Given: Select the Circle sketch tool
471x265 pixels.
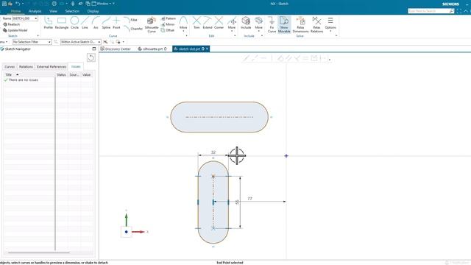Looking at the screenshot, I should [74, 23].
